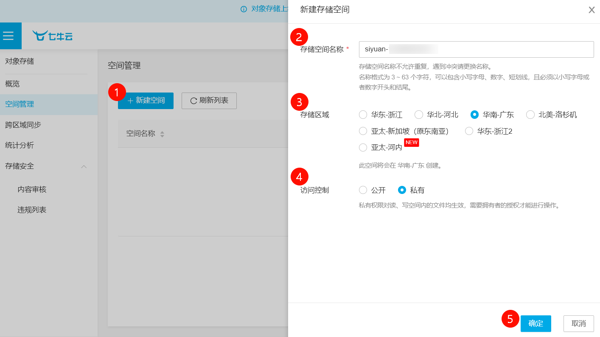Select the 华北-河北 storage region
The image size is (600, 337).
(419, 115)
